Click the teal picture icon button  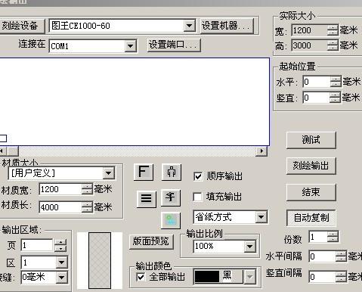(x=171, y=220)
